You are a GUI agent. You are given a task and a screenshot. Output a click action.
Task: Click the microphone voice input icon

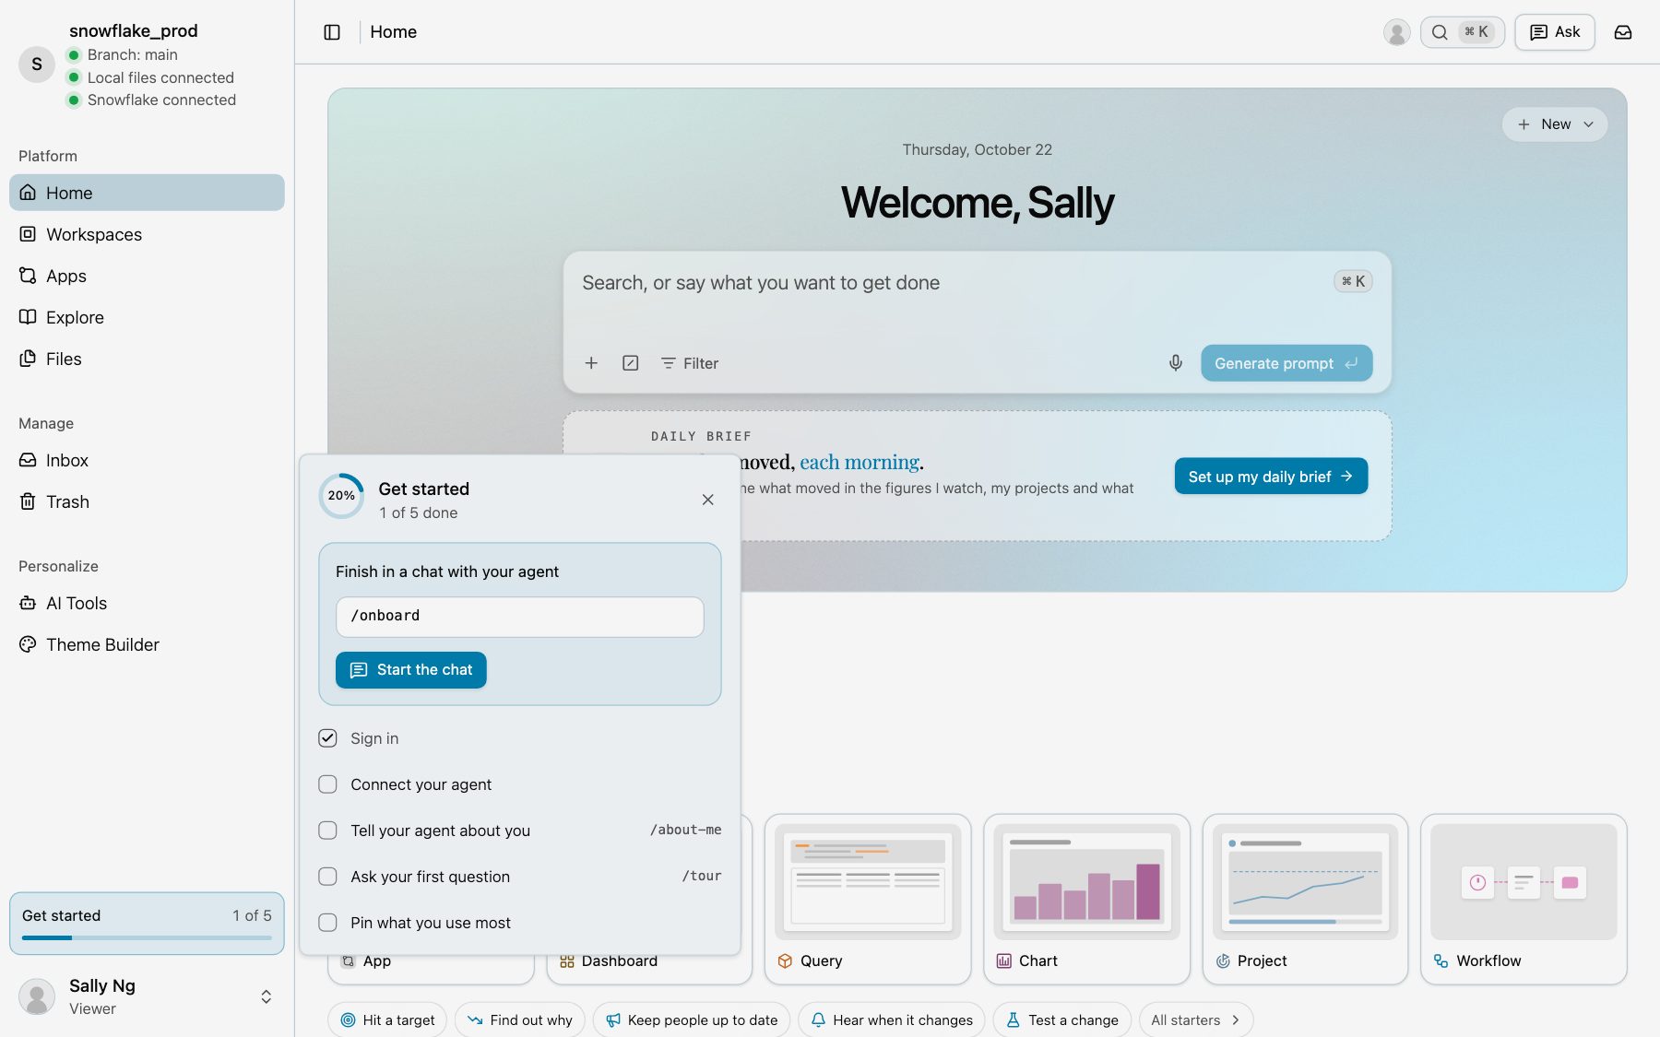(1176, 363)
